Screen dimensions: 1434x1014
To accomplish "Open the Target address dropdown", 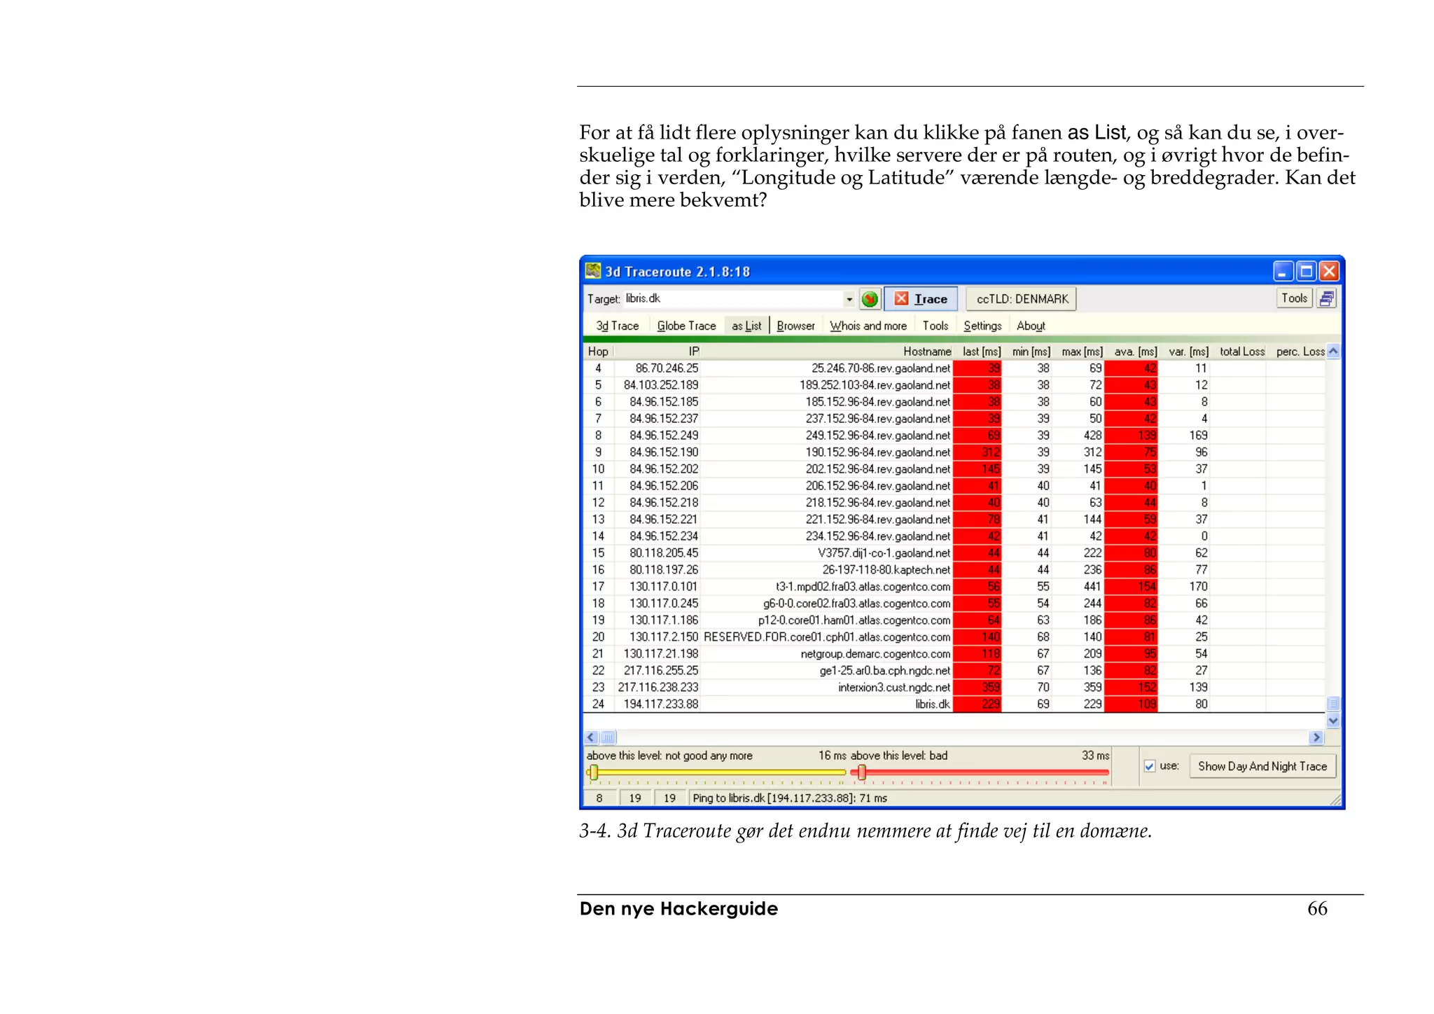I will pos(849,300).
